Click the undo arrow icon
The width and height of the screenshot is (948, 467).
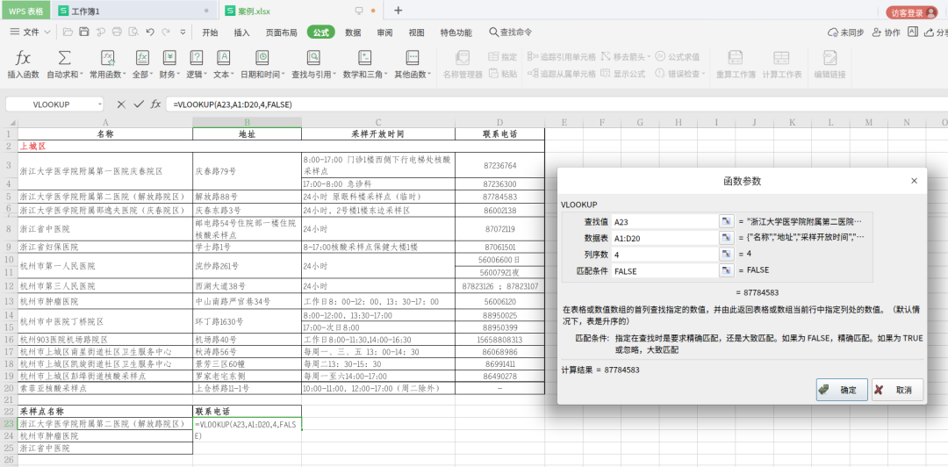pos(150,32)
